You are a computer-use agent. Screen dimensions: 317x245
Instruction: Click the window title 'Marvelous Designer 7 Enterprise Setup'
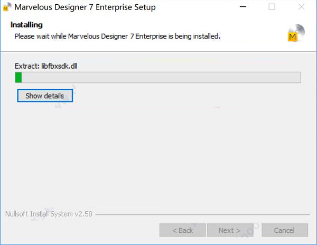tap(85, 8)
